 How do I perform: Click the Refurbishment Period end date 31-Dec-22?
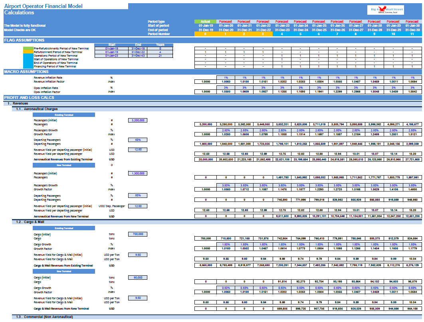coord(138,52)
